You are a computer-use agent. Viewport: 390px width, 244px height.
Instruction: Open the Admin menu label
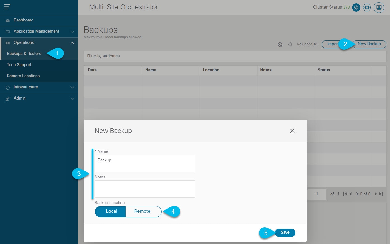pyautogui.click(x=20, y=98)
